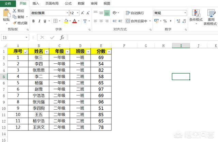Click the accounting number format icon

point(156,21)
